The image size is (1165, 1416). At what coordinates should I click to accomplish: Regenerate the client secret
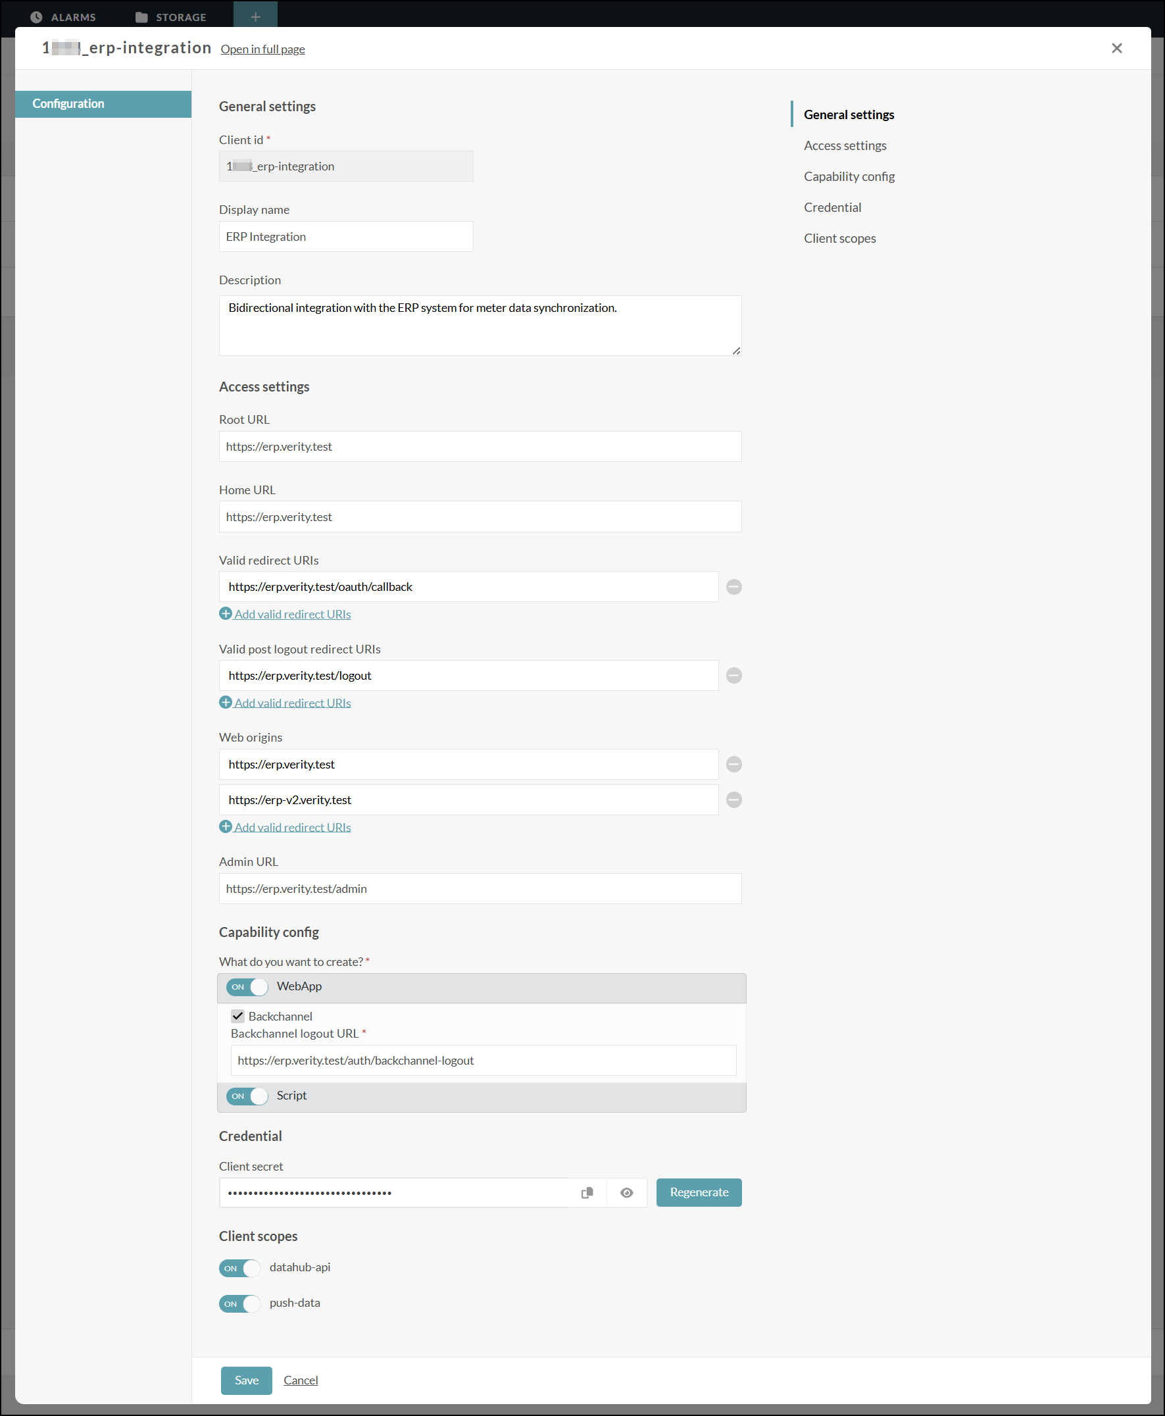(x=699, y=1192)
